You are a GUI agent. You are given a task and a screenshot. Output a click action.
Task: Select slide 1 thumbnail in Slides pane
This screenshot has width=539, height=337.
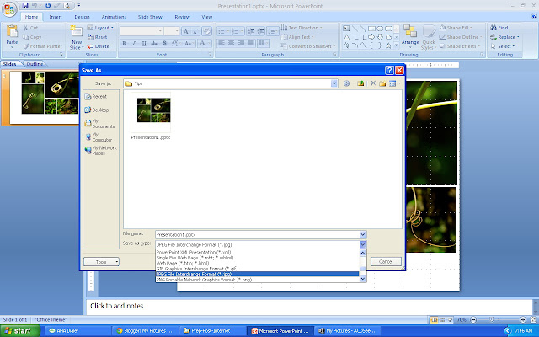click(x=45, y=98)
